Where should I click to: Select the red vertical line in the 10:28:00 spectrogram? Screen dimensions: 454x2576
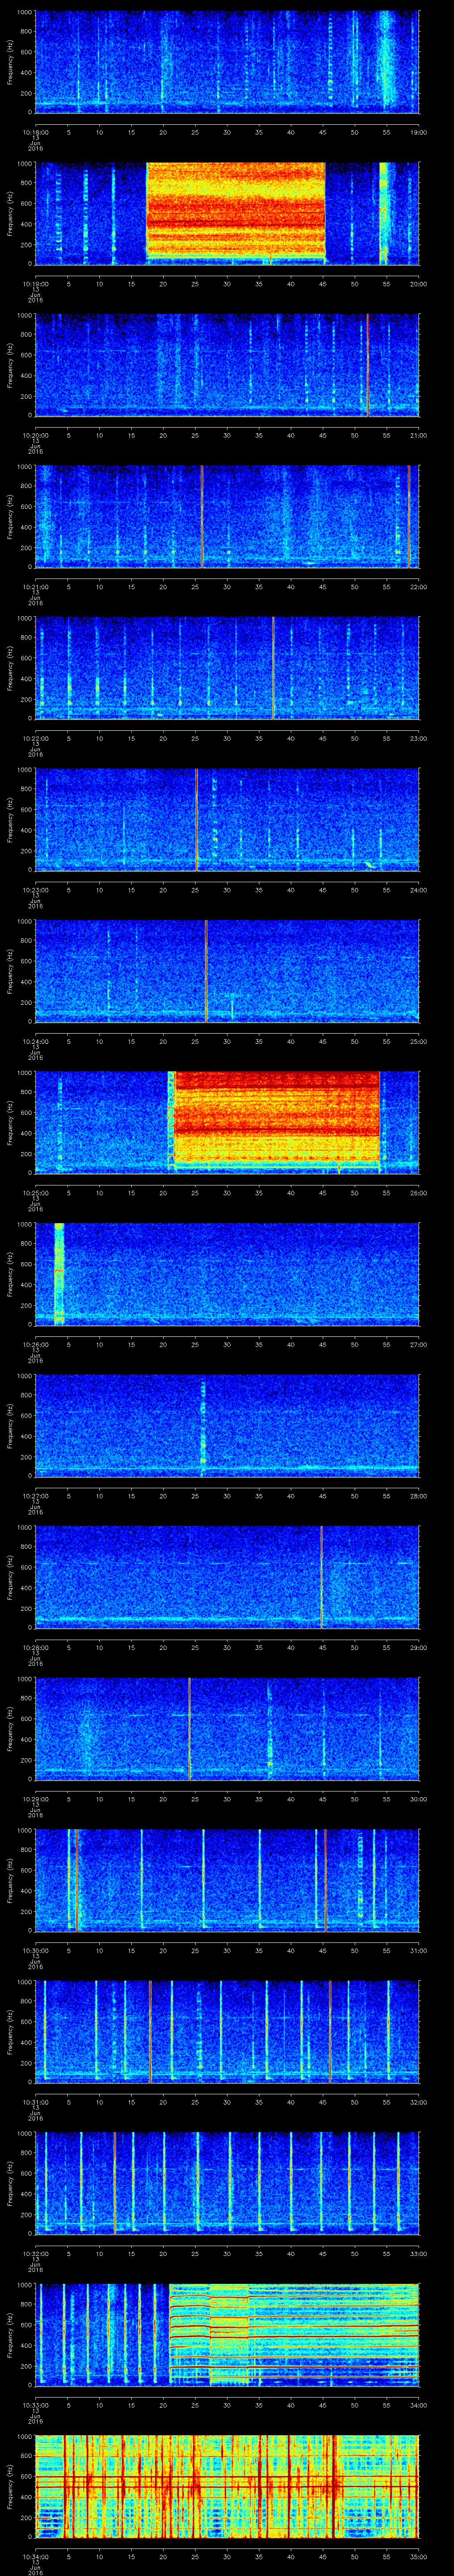pos(321,1577)
